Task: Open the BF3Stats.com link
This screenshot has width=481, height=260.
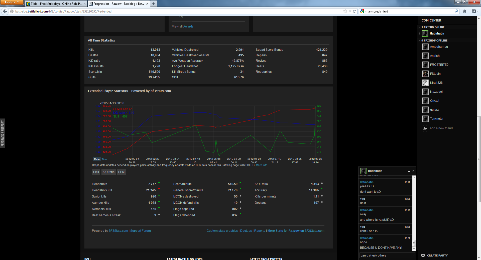Action: [118, 231]
